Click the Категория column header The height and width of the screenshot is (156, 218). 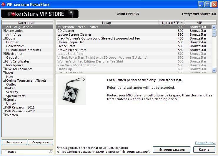point(27,23)
